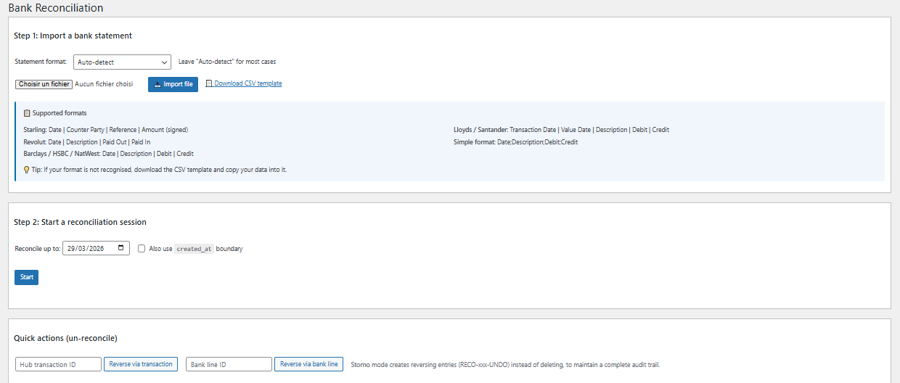The width and height of the screenshot is (900, 383).
Task: Click the Simple format description line
Action: [x=516, y=142]
